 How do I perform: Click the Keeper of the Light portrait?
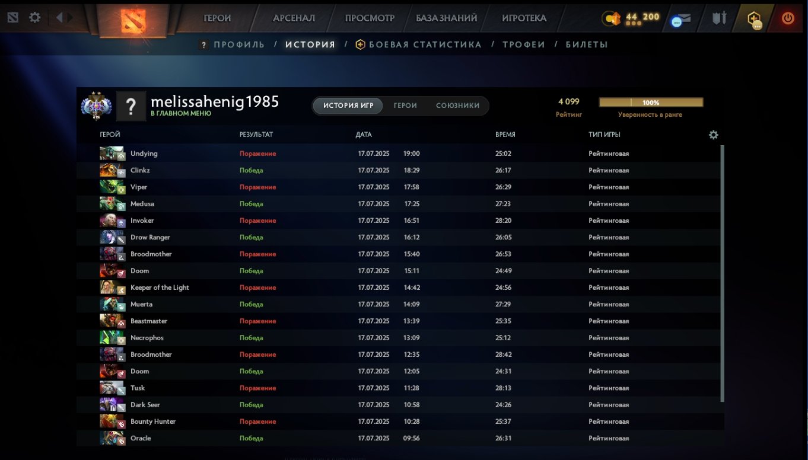112,287
